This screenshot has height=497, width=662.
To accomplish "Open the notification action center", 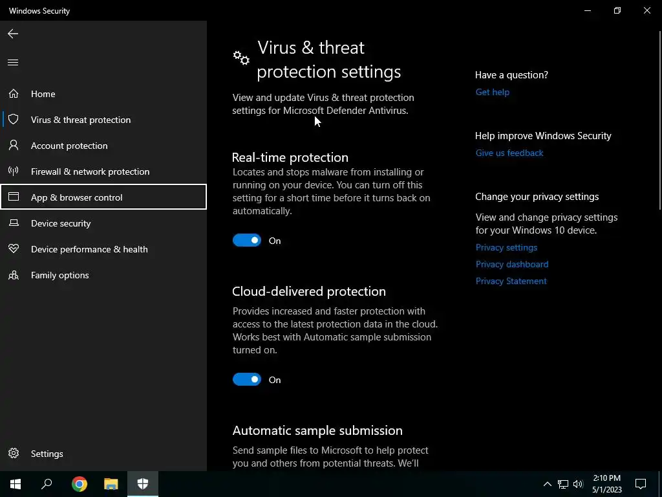I will click(641, 484).
